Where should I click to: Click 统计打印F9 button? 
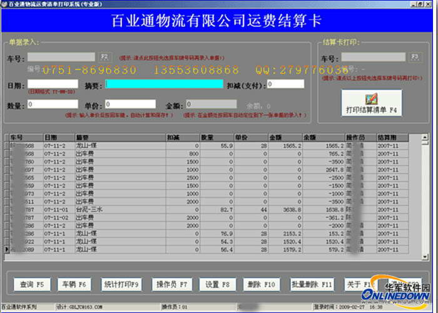point(121,284)
